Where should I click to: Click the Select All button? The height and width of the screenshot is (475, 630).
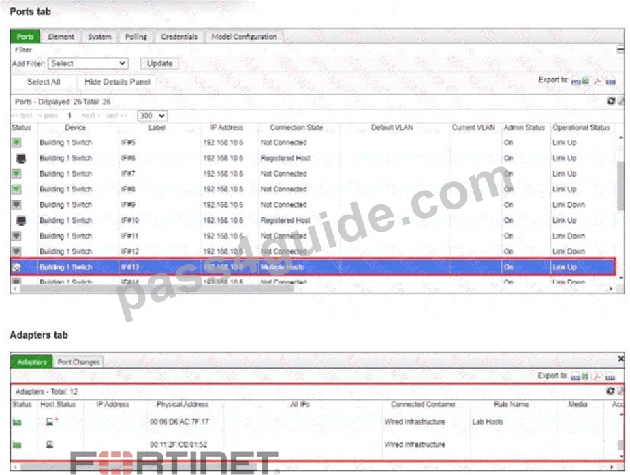[x=44, y=82]
